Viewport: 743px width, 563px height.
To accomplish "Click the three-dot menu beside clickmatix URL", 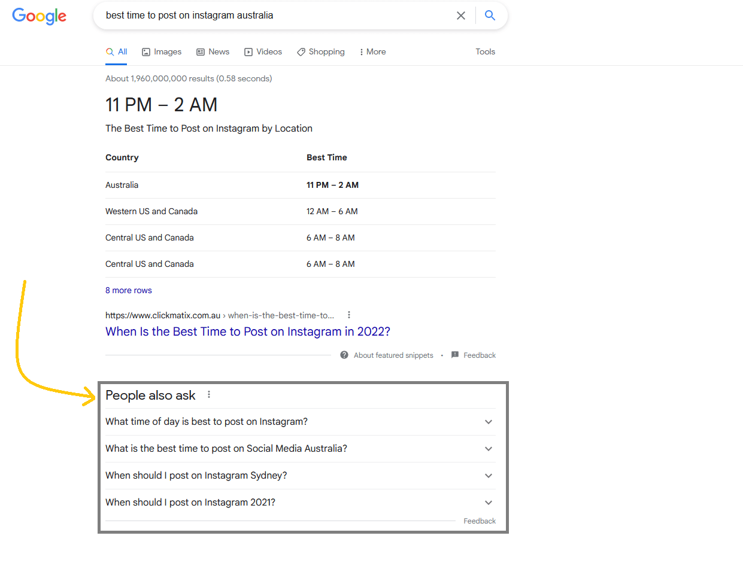I will 349,315.
